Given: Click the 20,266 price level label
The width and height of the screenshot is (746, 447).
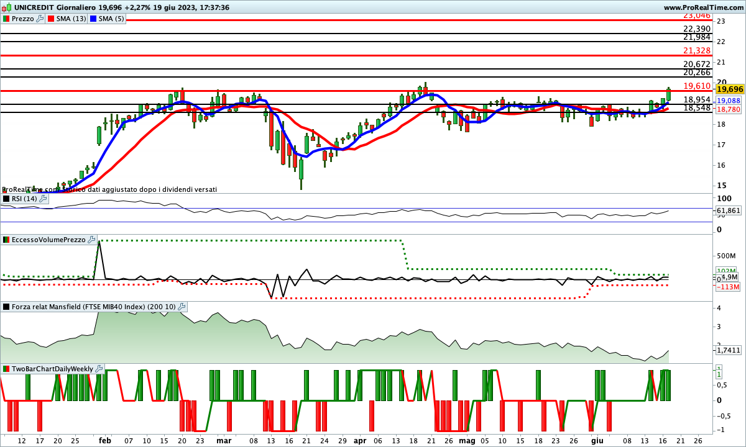Looking at the screenshot, I should [696, 72].
